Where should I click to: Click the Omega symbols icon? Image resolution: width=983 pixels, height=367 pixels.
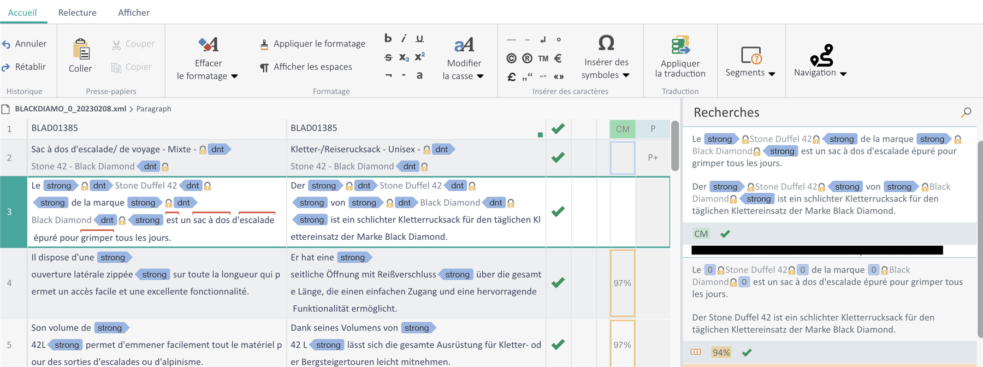[x=606, y=43]
